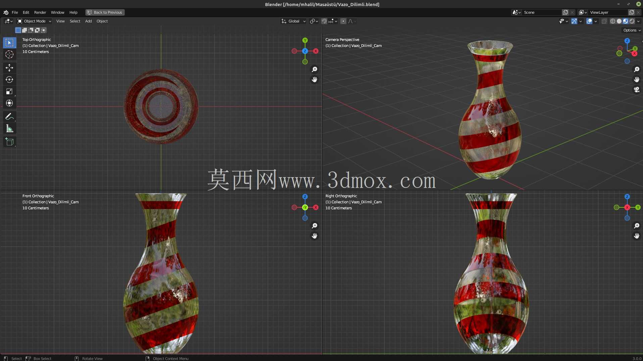Select the Measure tool
Screen dimensions: 643x361
[9, 128]
